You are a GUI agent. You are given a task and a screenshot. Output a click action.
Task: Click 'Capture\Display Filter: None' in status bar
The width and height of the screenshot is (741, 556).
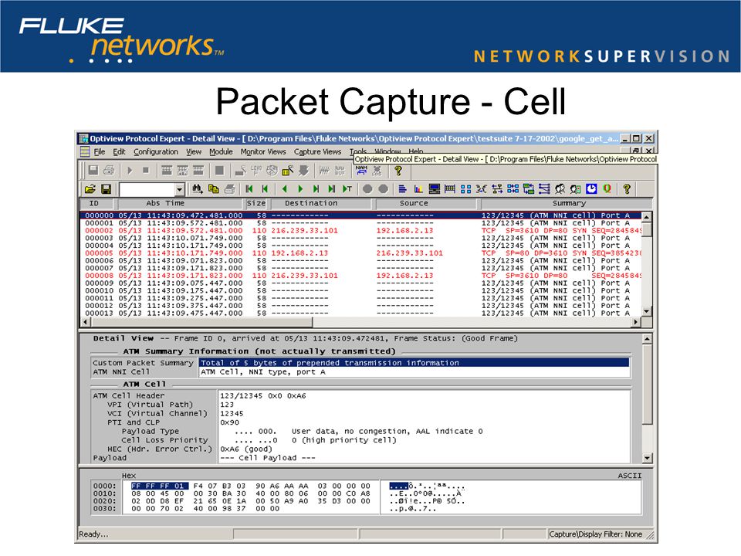pyautogui.click(x=595, y=534)
